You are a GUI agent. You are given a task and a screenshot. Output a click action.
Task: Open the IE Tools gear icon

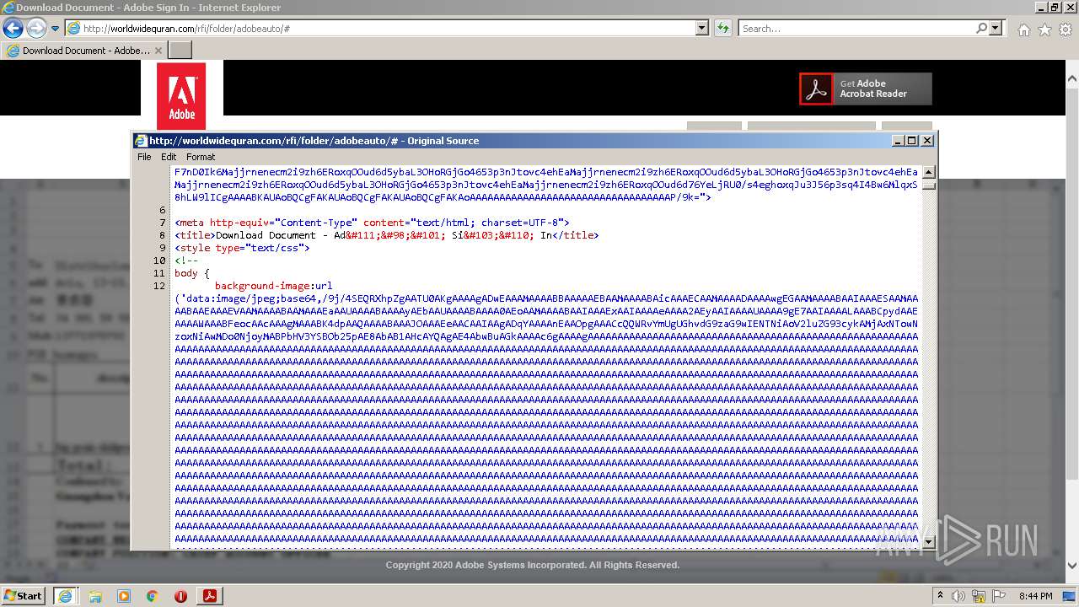[1066, 30]
